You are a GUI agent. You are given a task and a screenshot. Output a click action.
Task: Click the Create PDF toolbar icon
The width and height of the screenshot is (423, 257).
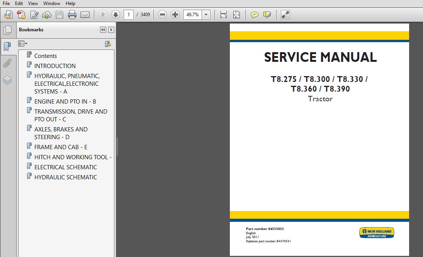21,15
